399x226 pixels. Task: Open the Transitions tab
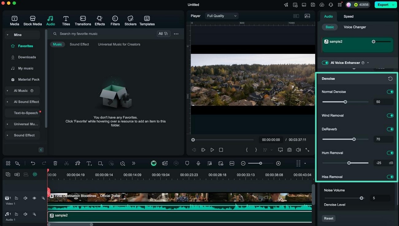[83, 21]
